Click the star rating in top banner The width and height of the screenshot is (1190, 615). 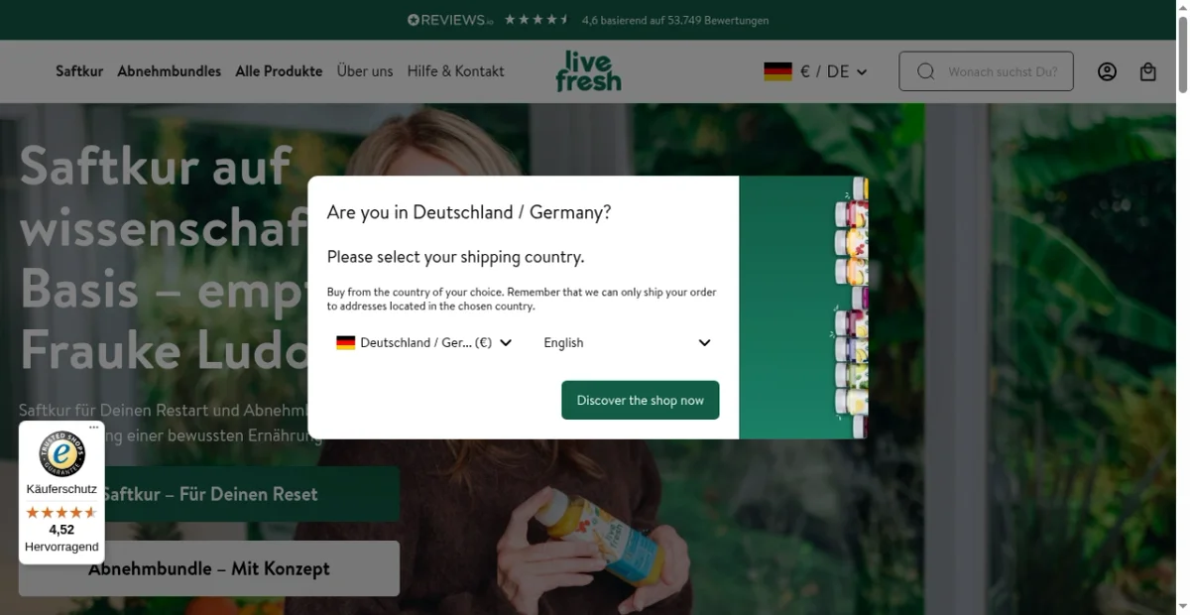[x=536, y=20]
